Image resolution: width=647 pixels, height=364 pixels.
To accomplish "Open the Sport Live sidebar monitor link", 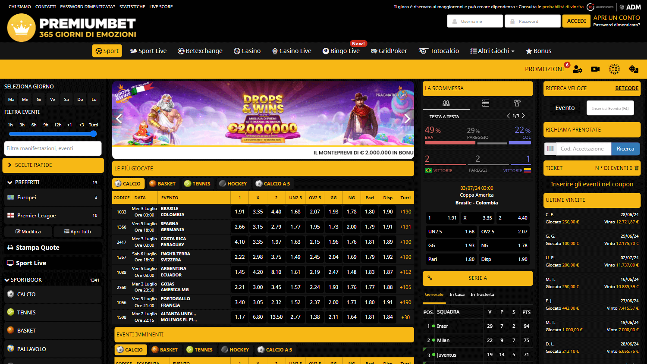I will [x=53, y=263].
